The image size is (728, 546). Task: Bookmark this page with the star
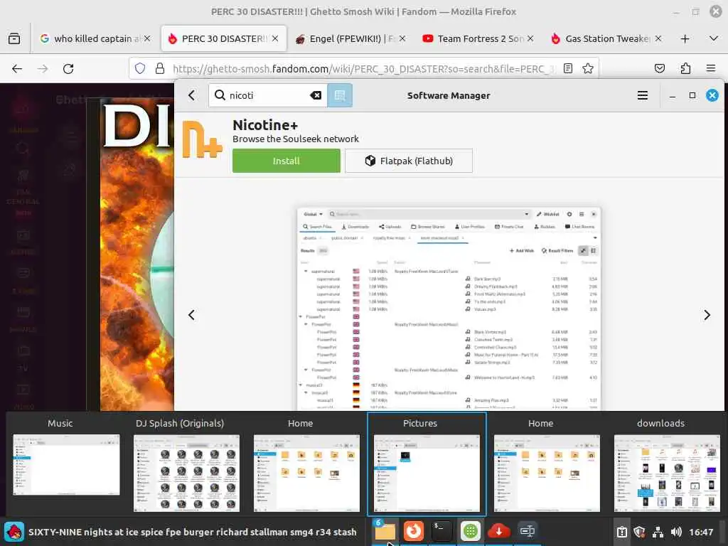[x=588, y=69]
